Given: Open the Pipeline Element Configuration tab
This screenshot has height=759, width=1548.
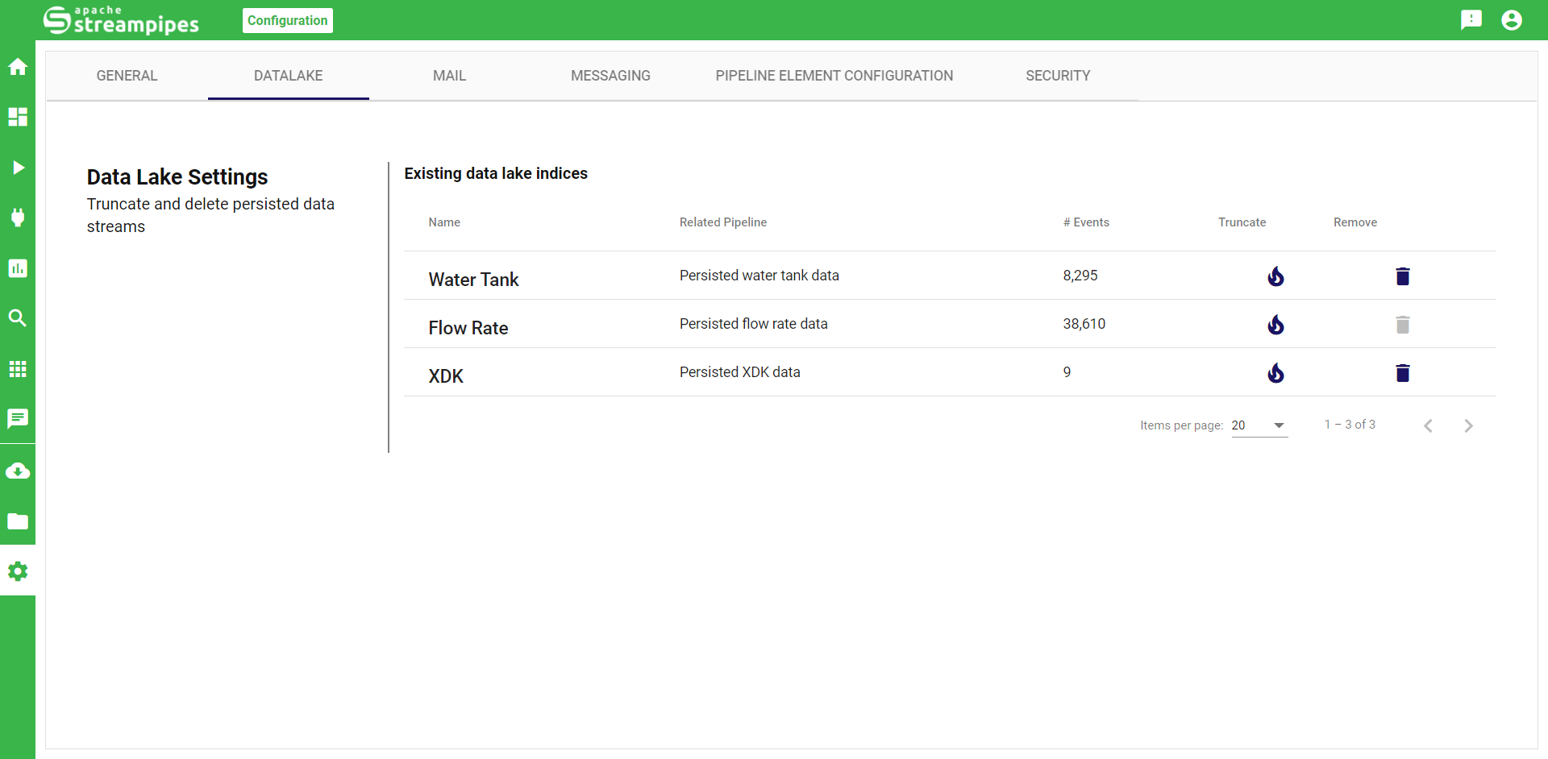Looking at the screenshot, I should [834, 76].
